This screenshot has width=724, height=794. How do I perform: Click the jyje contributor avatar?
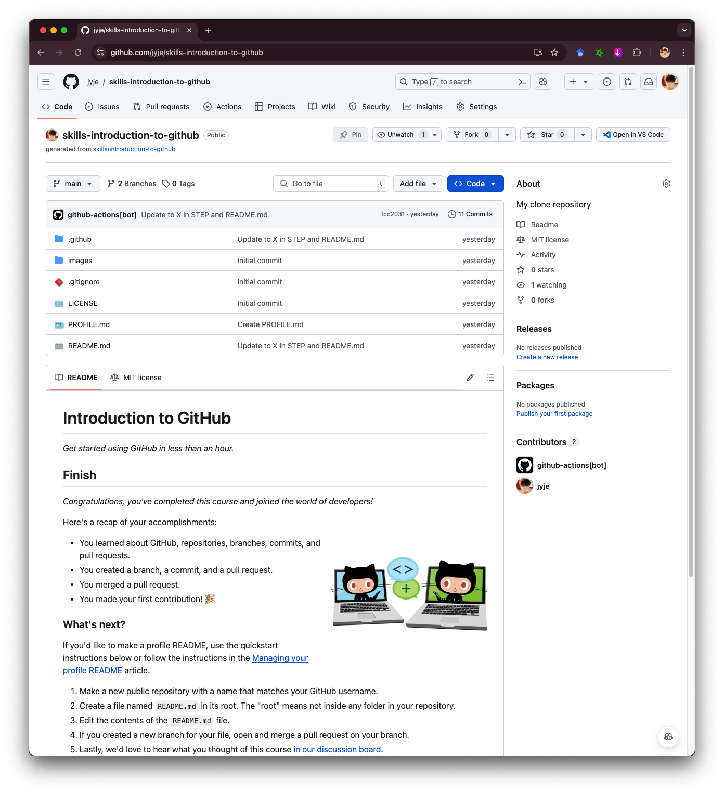[525, 486]
